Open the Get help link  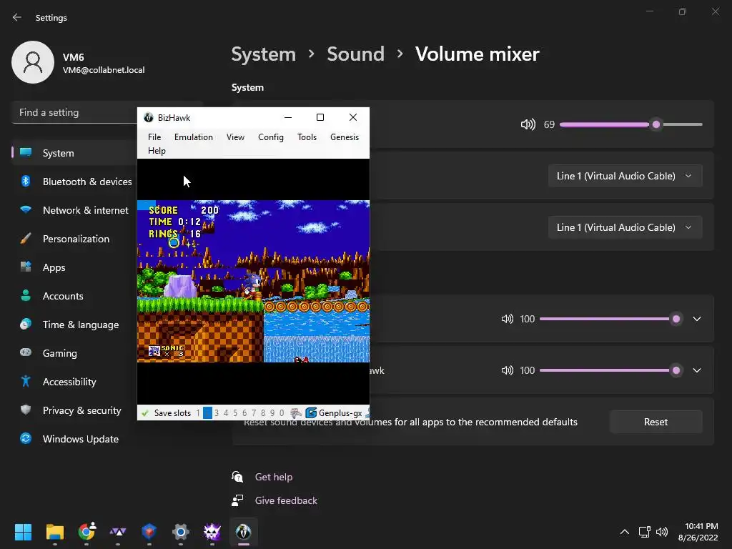(274, 477)
